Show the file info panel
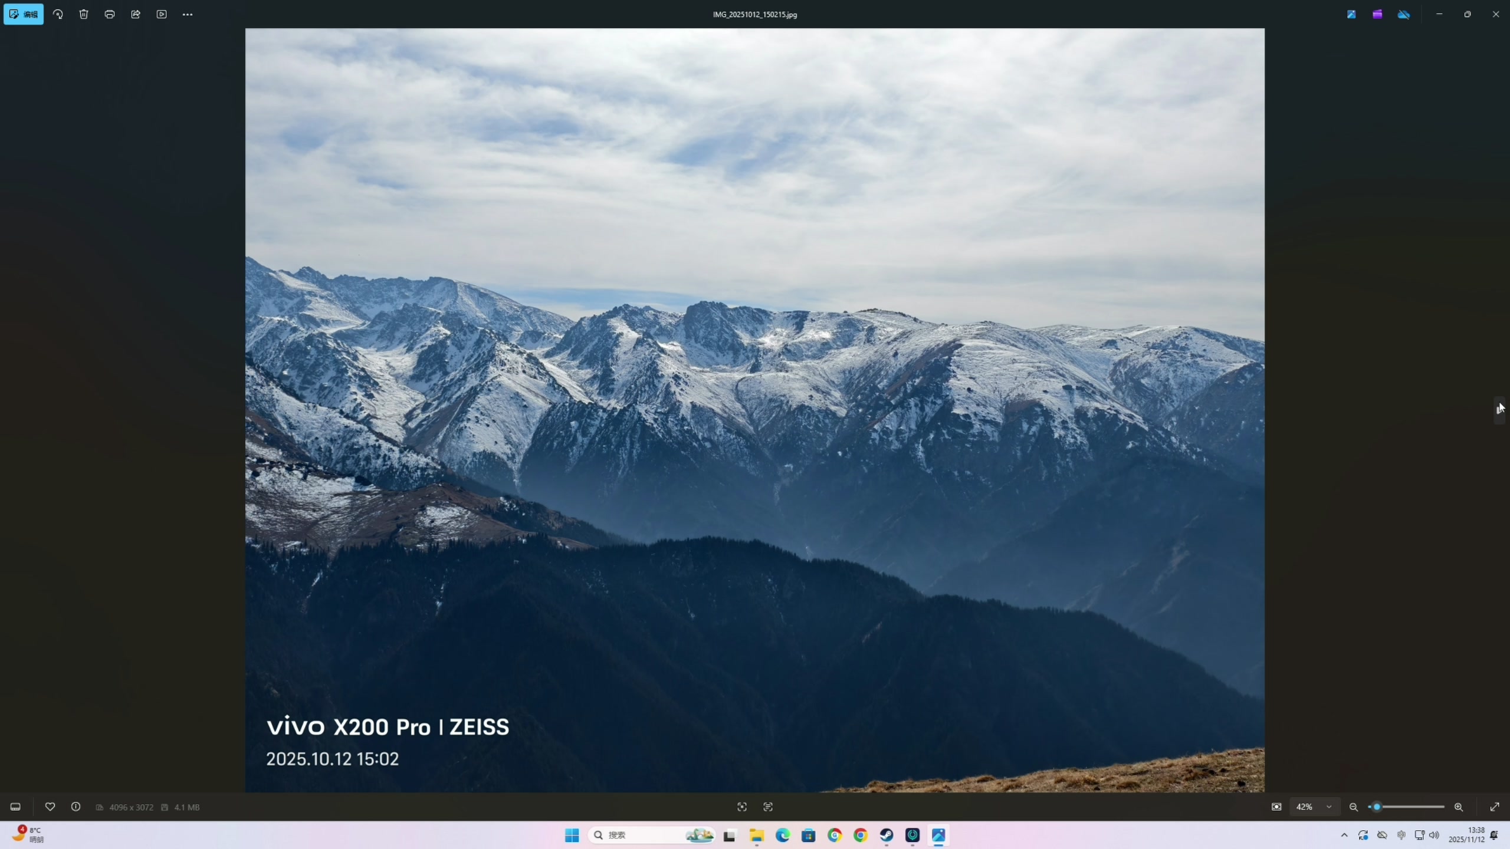 click(76, 807)
